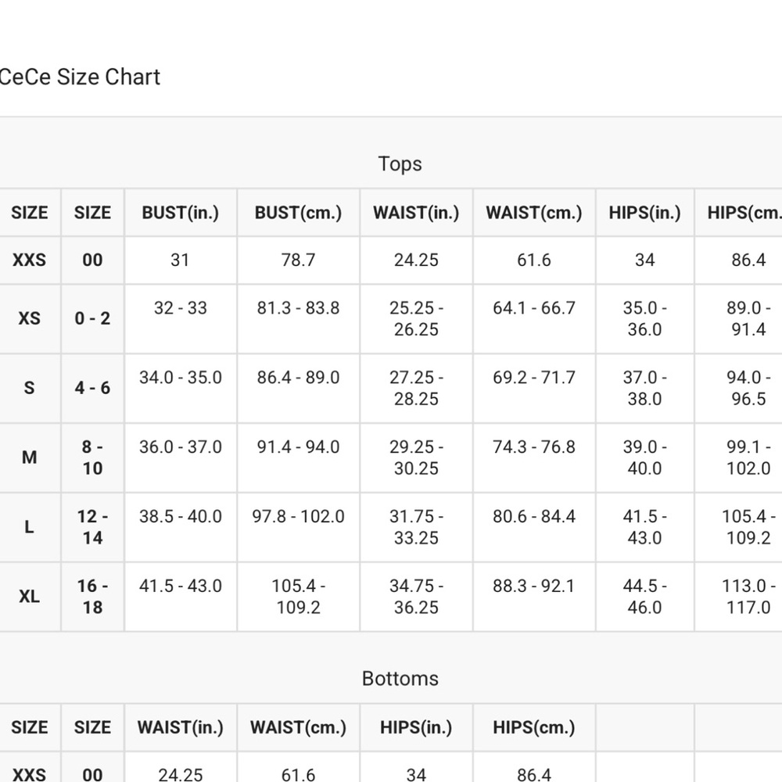Click the BUST(in.) column header
Screen dimensions: 782x782
coord(181,213)
